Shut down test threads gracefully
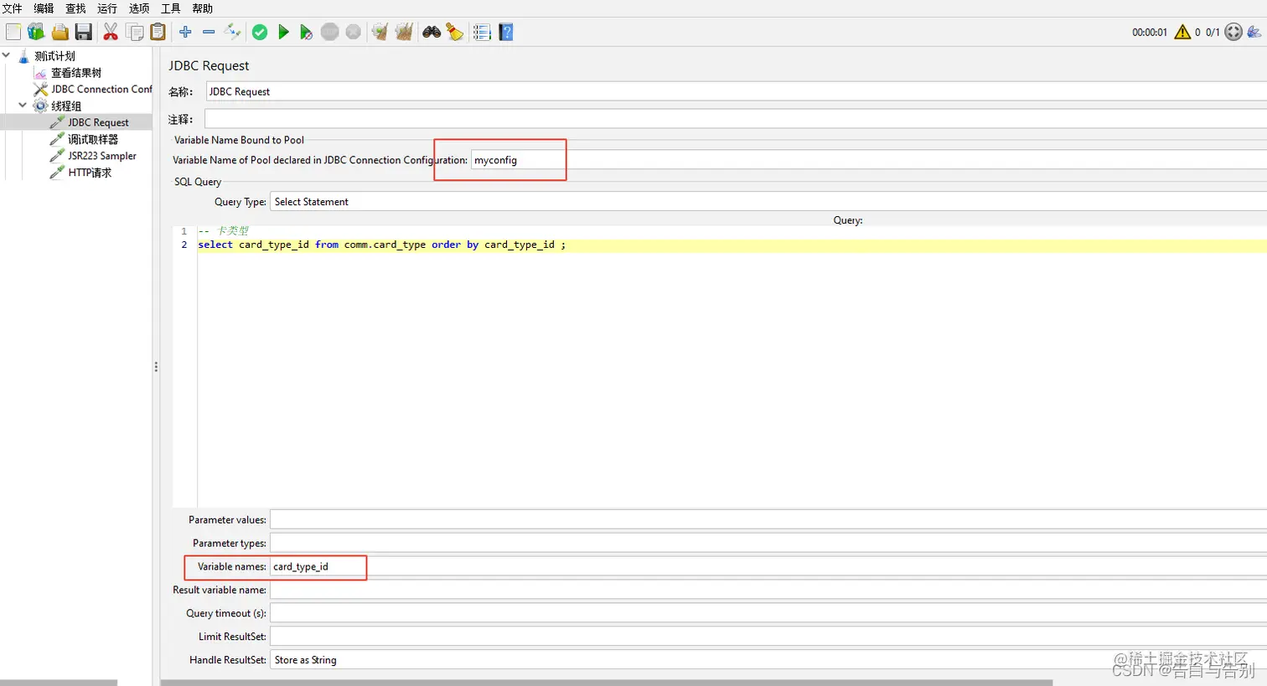1267x686 pixels. pos(354,32)
